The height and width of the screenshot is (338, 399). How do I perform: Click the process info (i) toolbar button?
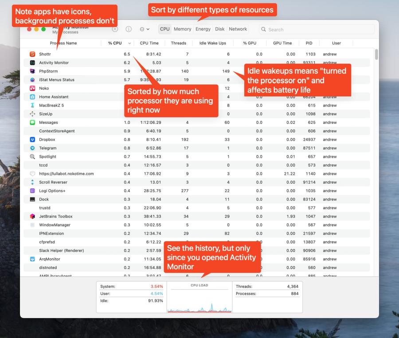click(129, 29)
